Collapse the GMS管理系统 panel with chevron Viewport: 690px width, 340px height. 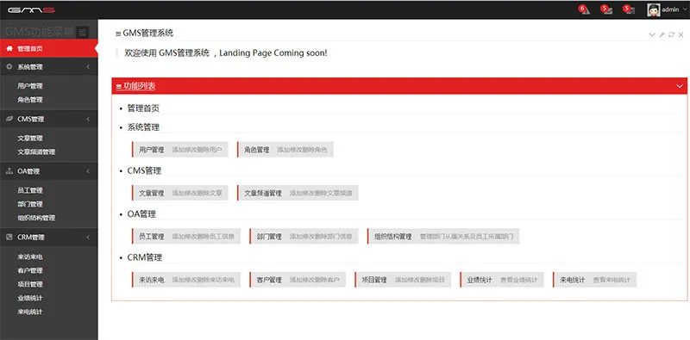point(652,34)
